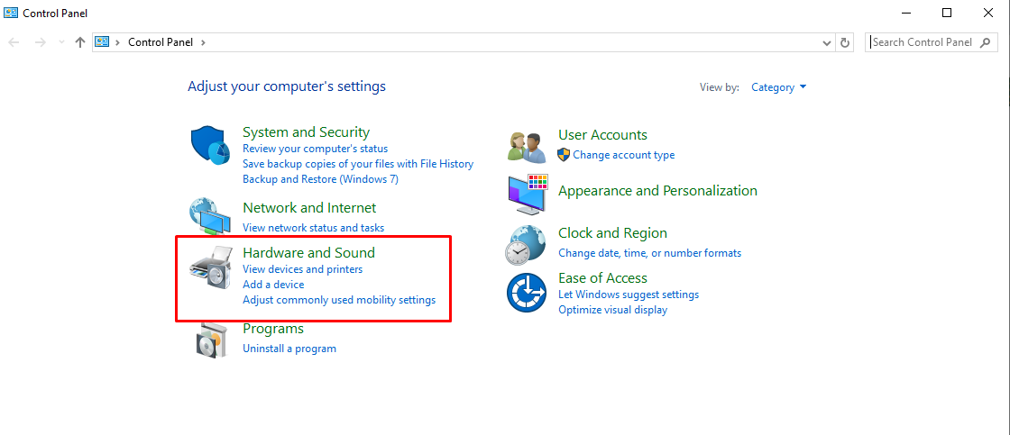1010x435 pixels.
Task: Click the Programs disc box icon
Action: pos(211,339)
